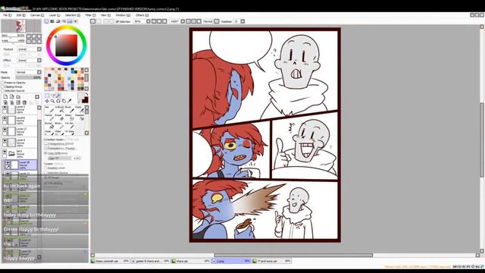
Task: Create a new linework layer
Action: click(12, 96)
